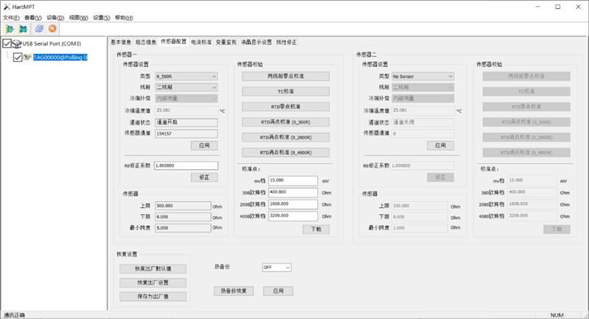Open the 设备(D) menu
Viewport: 589px width, 319px height.
tap(55, 18)
